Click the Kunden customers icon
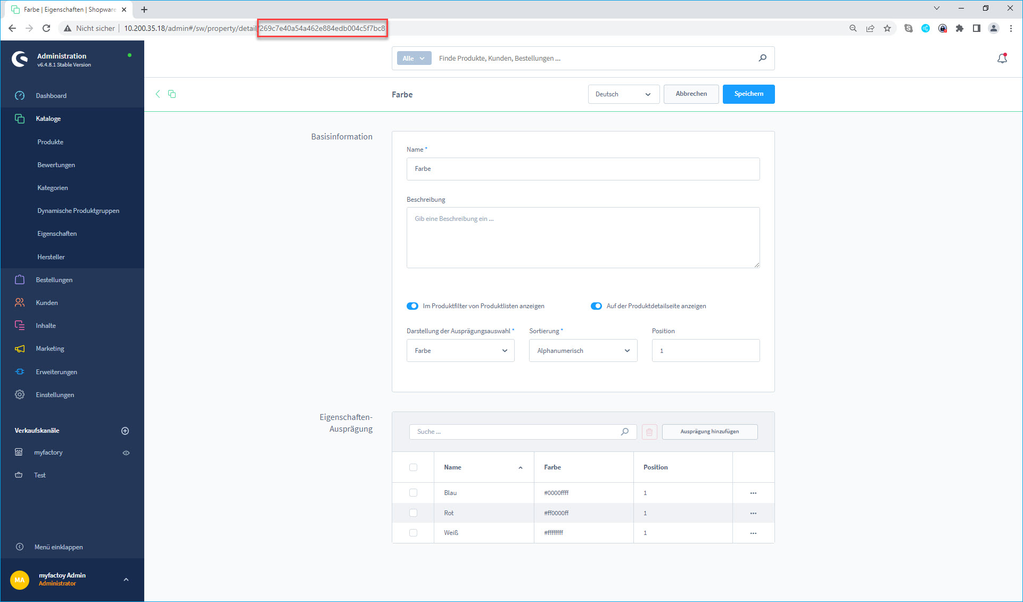 coord(20,303)
